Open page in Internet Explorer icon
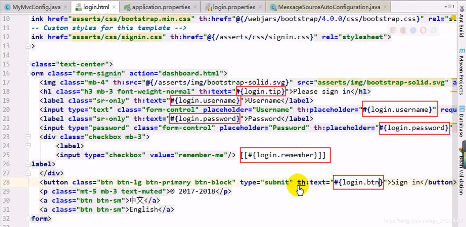This screenshot has height=227, width=466. (x=433, y=30)
